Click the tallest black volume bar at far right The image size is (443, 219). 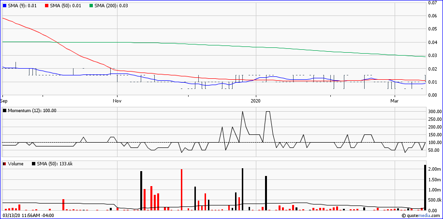[425, 189]
